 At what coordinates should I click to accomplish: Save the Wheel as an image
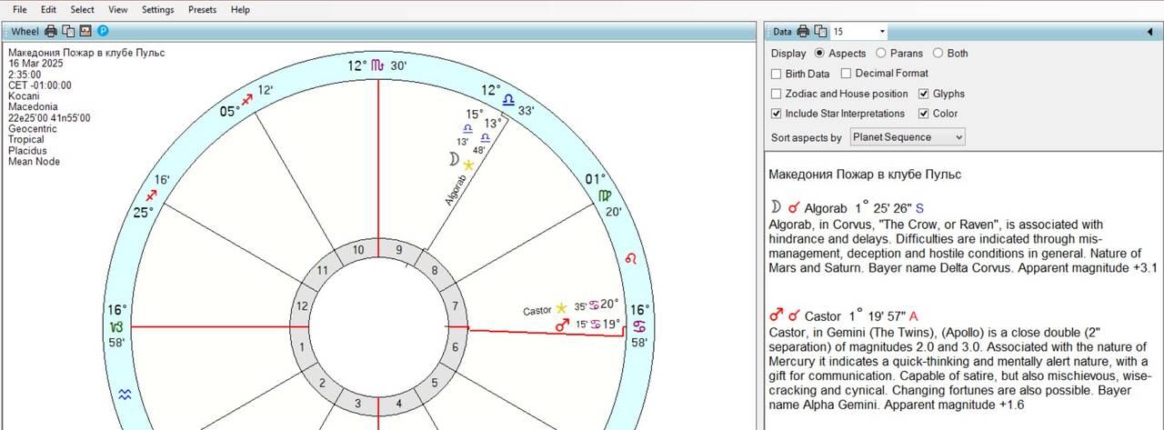click(85, 31)
